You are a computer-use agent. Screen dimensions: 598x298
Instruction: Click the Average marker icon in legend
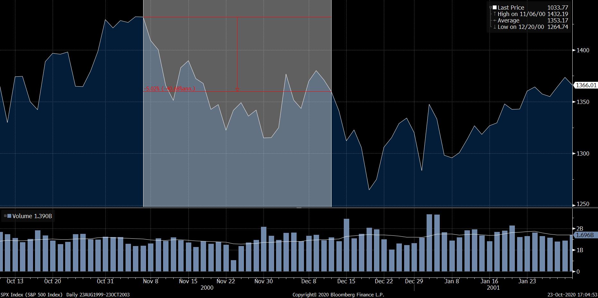[x=495, y=21]
